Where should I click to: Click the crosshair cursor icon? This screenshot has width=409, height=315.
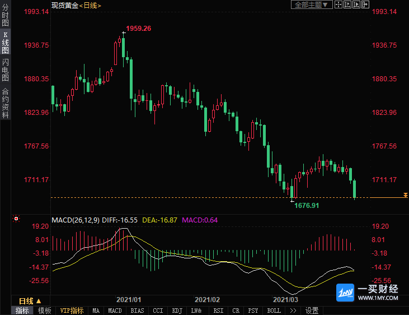pyautogui.click(x=339, y=4)
